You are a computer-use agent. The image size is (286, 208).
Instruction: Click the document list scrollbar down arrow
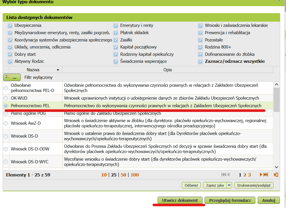(x=276, y=167)
